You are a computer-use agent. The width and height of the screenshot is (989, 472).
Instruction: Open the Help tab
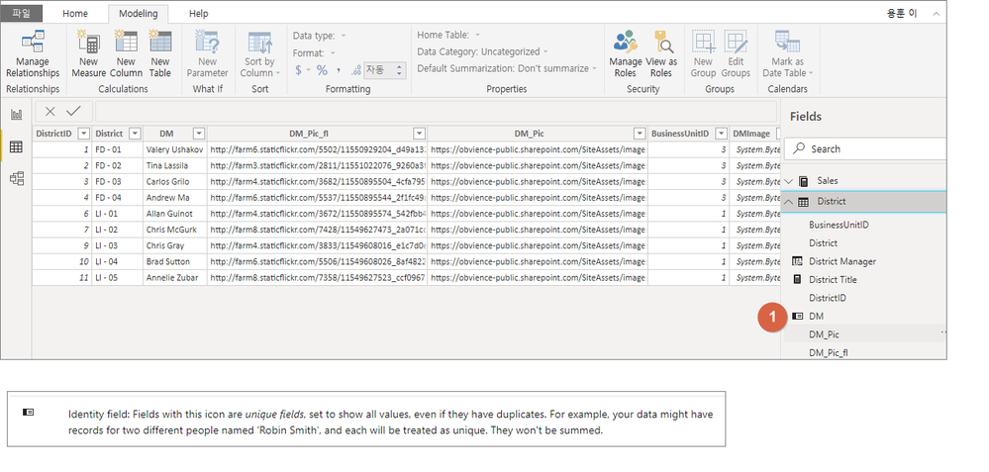click(x=199, y=13)
